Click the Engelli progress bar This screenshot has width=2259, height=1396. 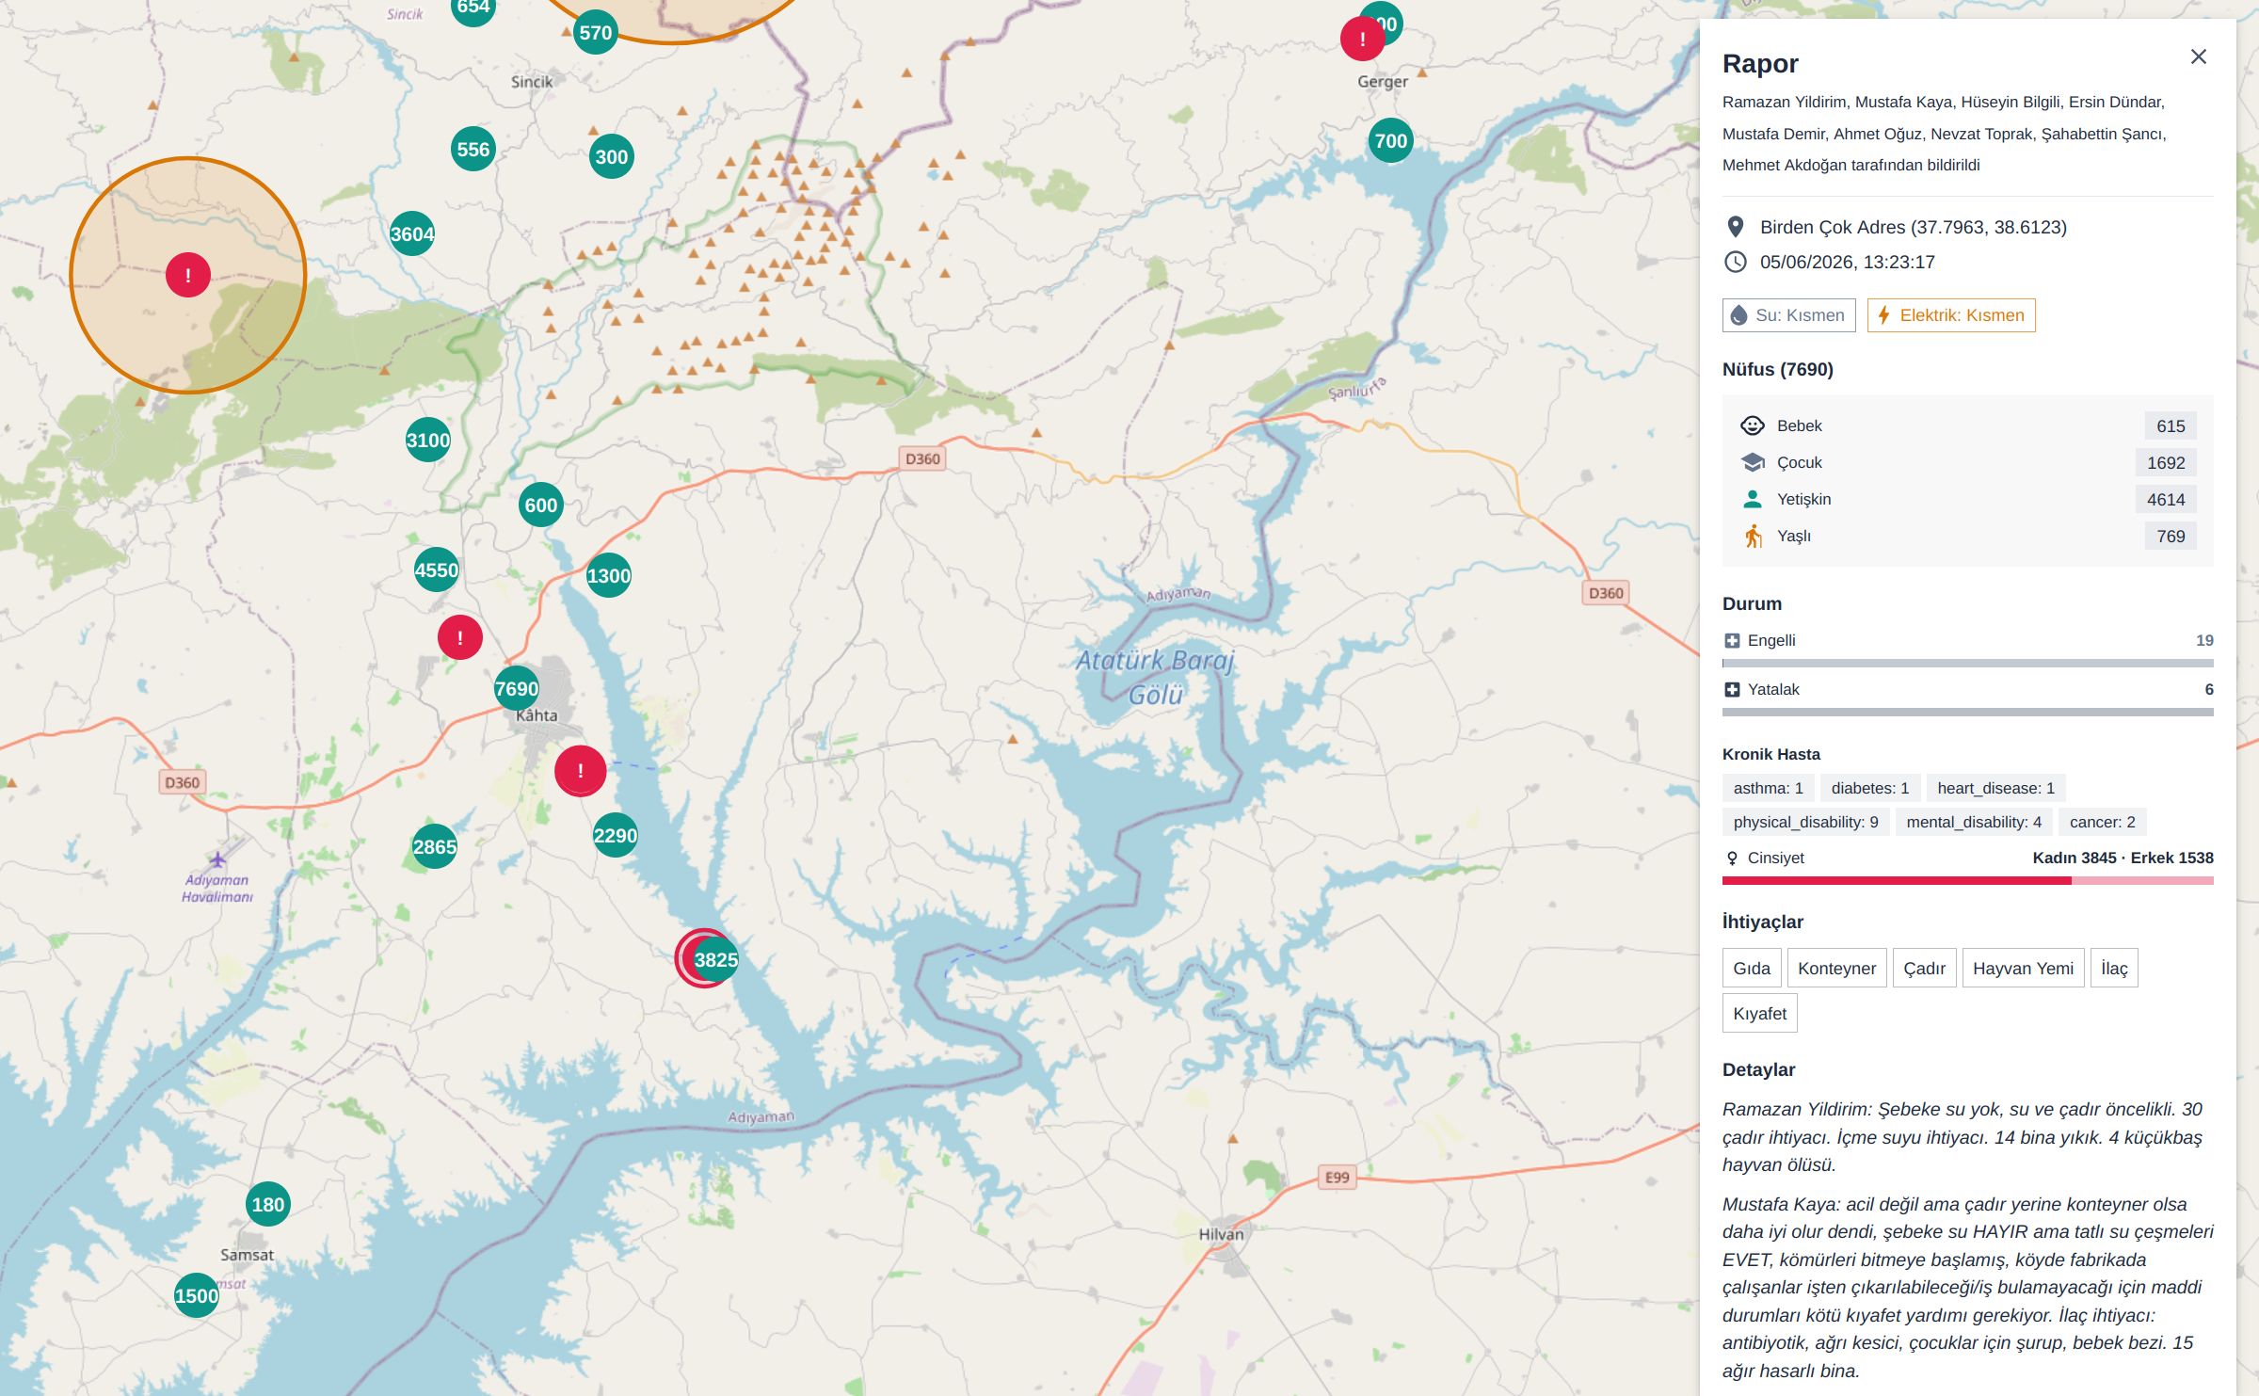(x=1967, y=663)
